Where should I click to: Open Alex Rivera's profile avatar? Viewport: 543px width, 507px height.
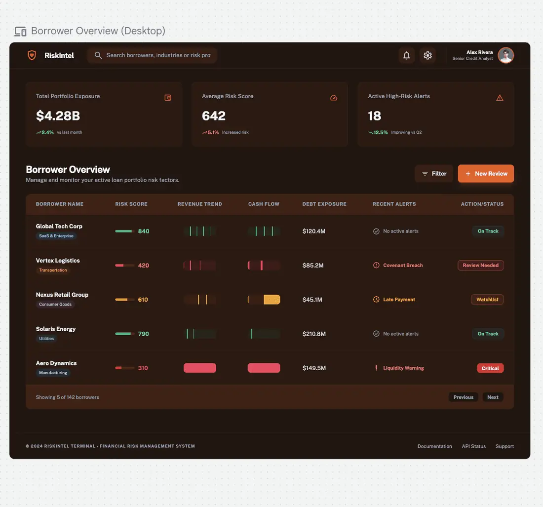(x=505, y=55)
